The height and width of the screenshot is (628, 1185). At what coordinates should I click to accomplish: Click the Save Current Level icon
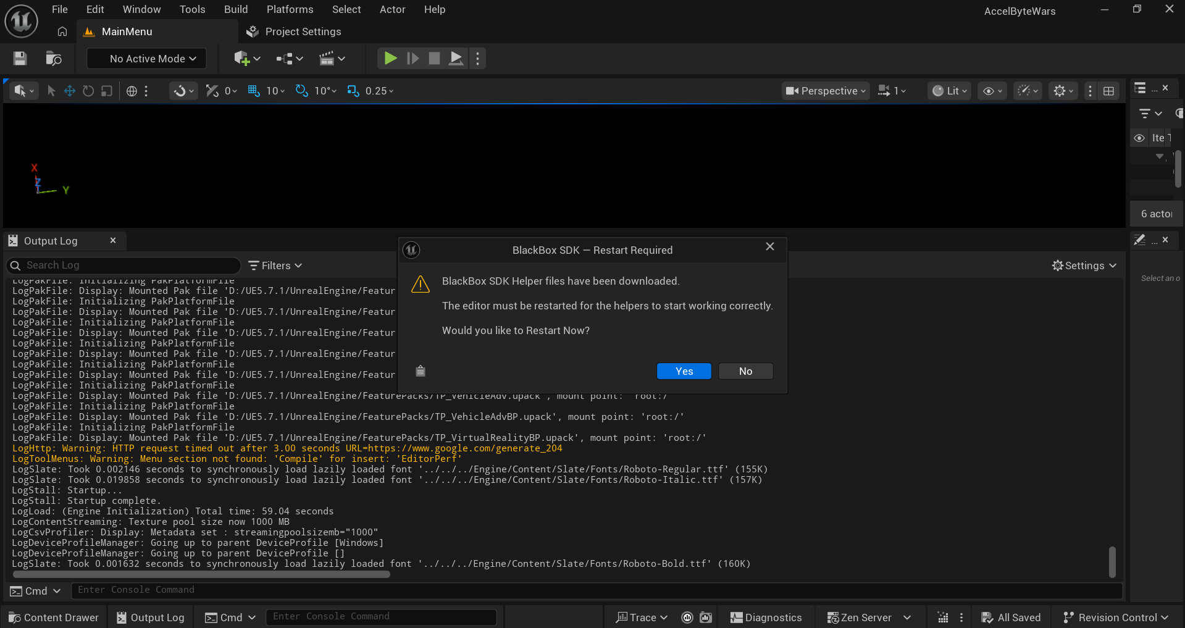click(19, 58)
